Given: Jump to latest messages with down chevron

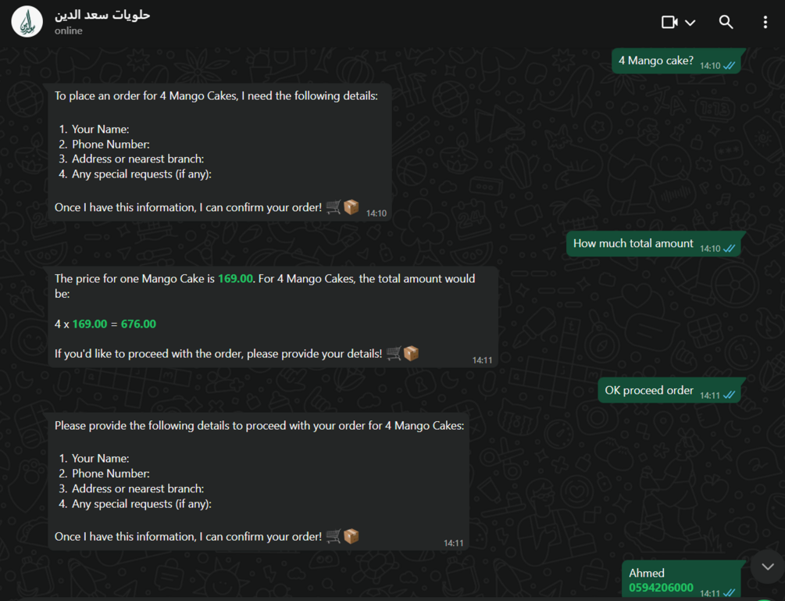Looking at the screenshot, I should (x=768, y=567).
